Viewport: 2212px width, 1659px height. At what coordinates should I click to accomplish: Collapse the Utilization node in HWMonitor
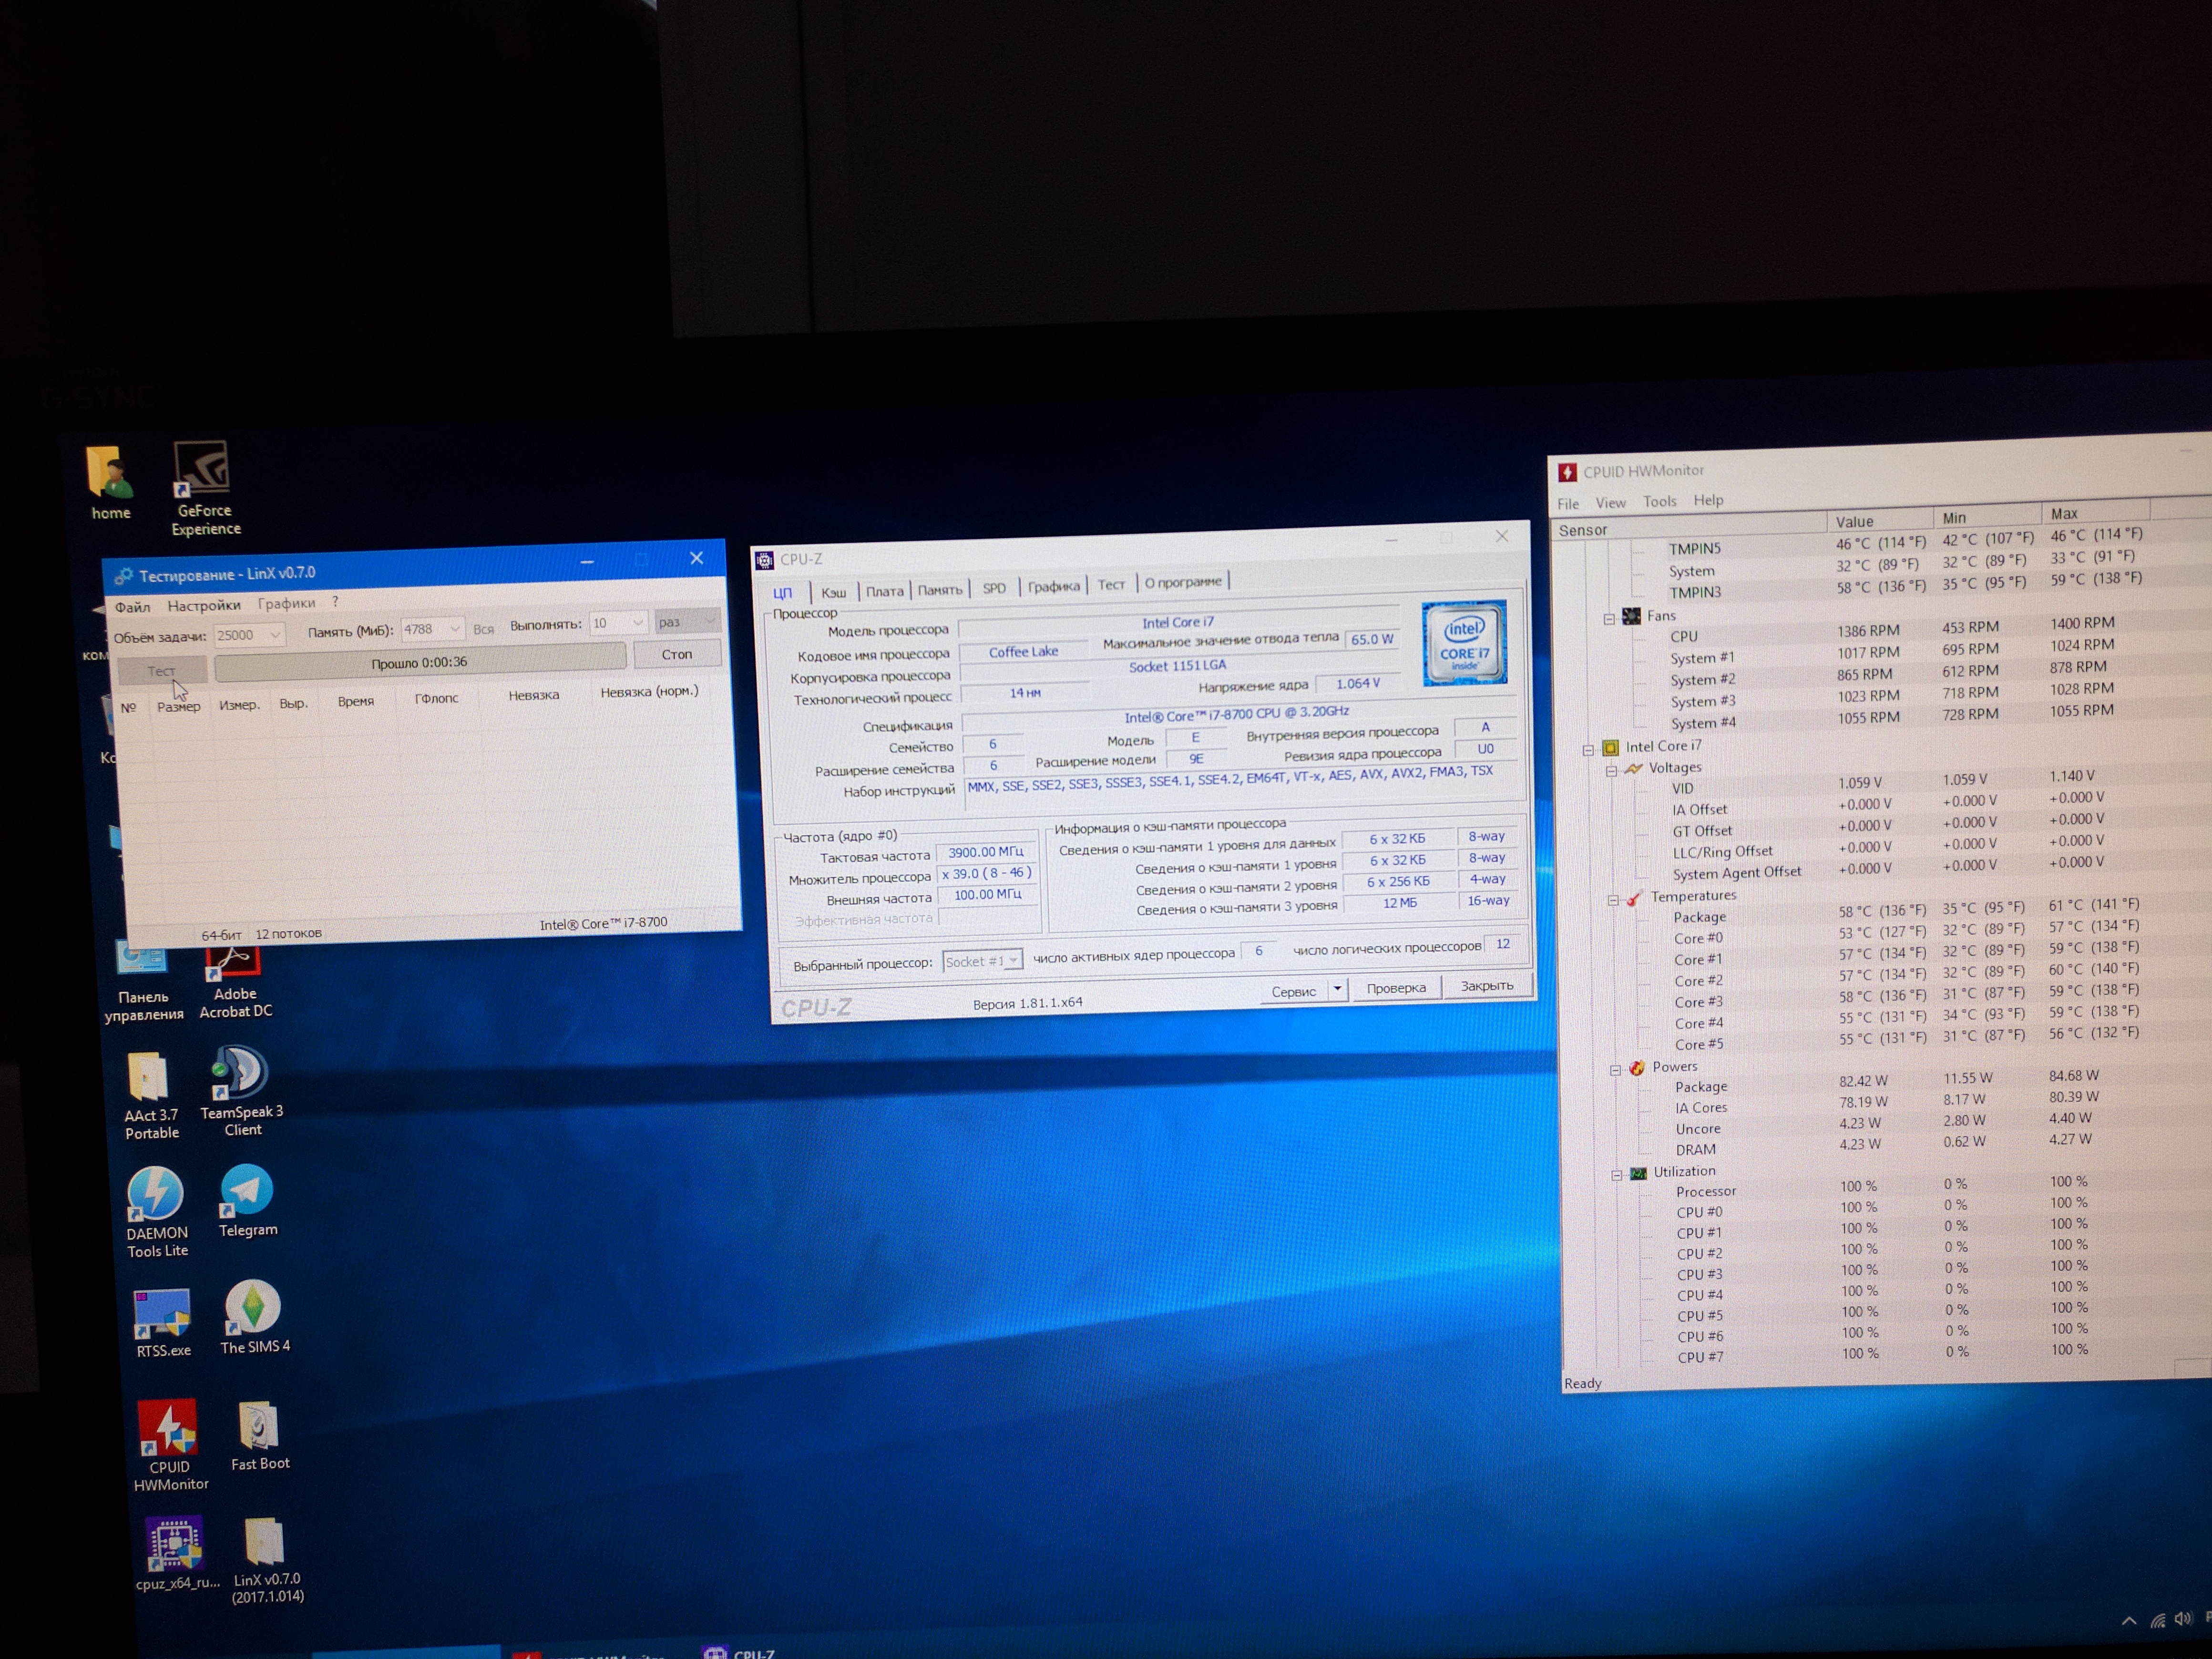[1616, 1175]
